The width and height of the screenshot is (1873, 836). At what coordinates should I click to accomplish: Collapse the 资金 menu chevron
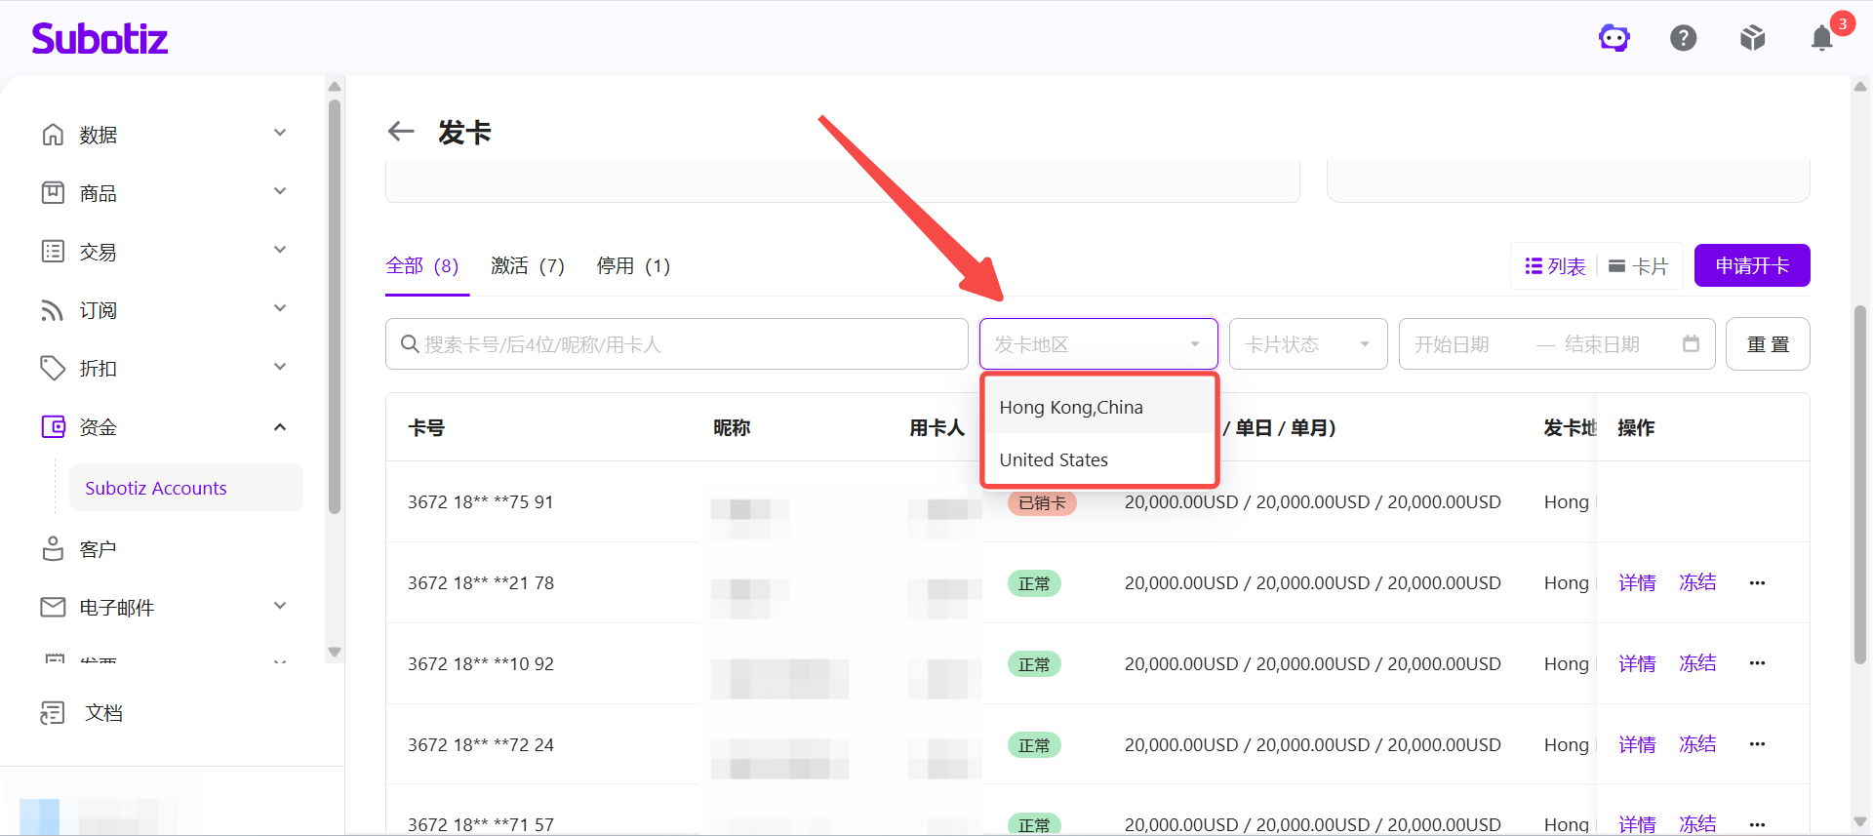(x=280, y=426)
